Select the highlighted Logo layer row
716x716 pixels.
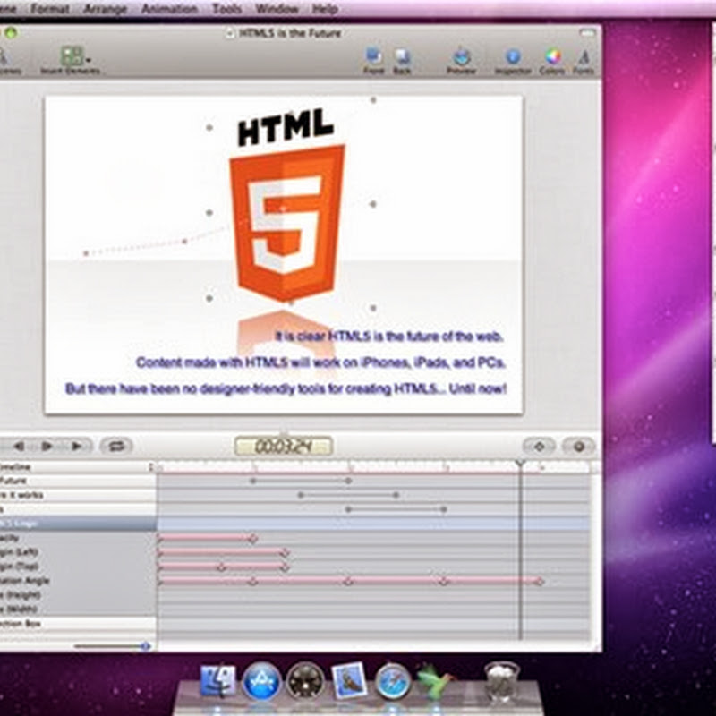pos(78,524)
